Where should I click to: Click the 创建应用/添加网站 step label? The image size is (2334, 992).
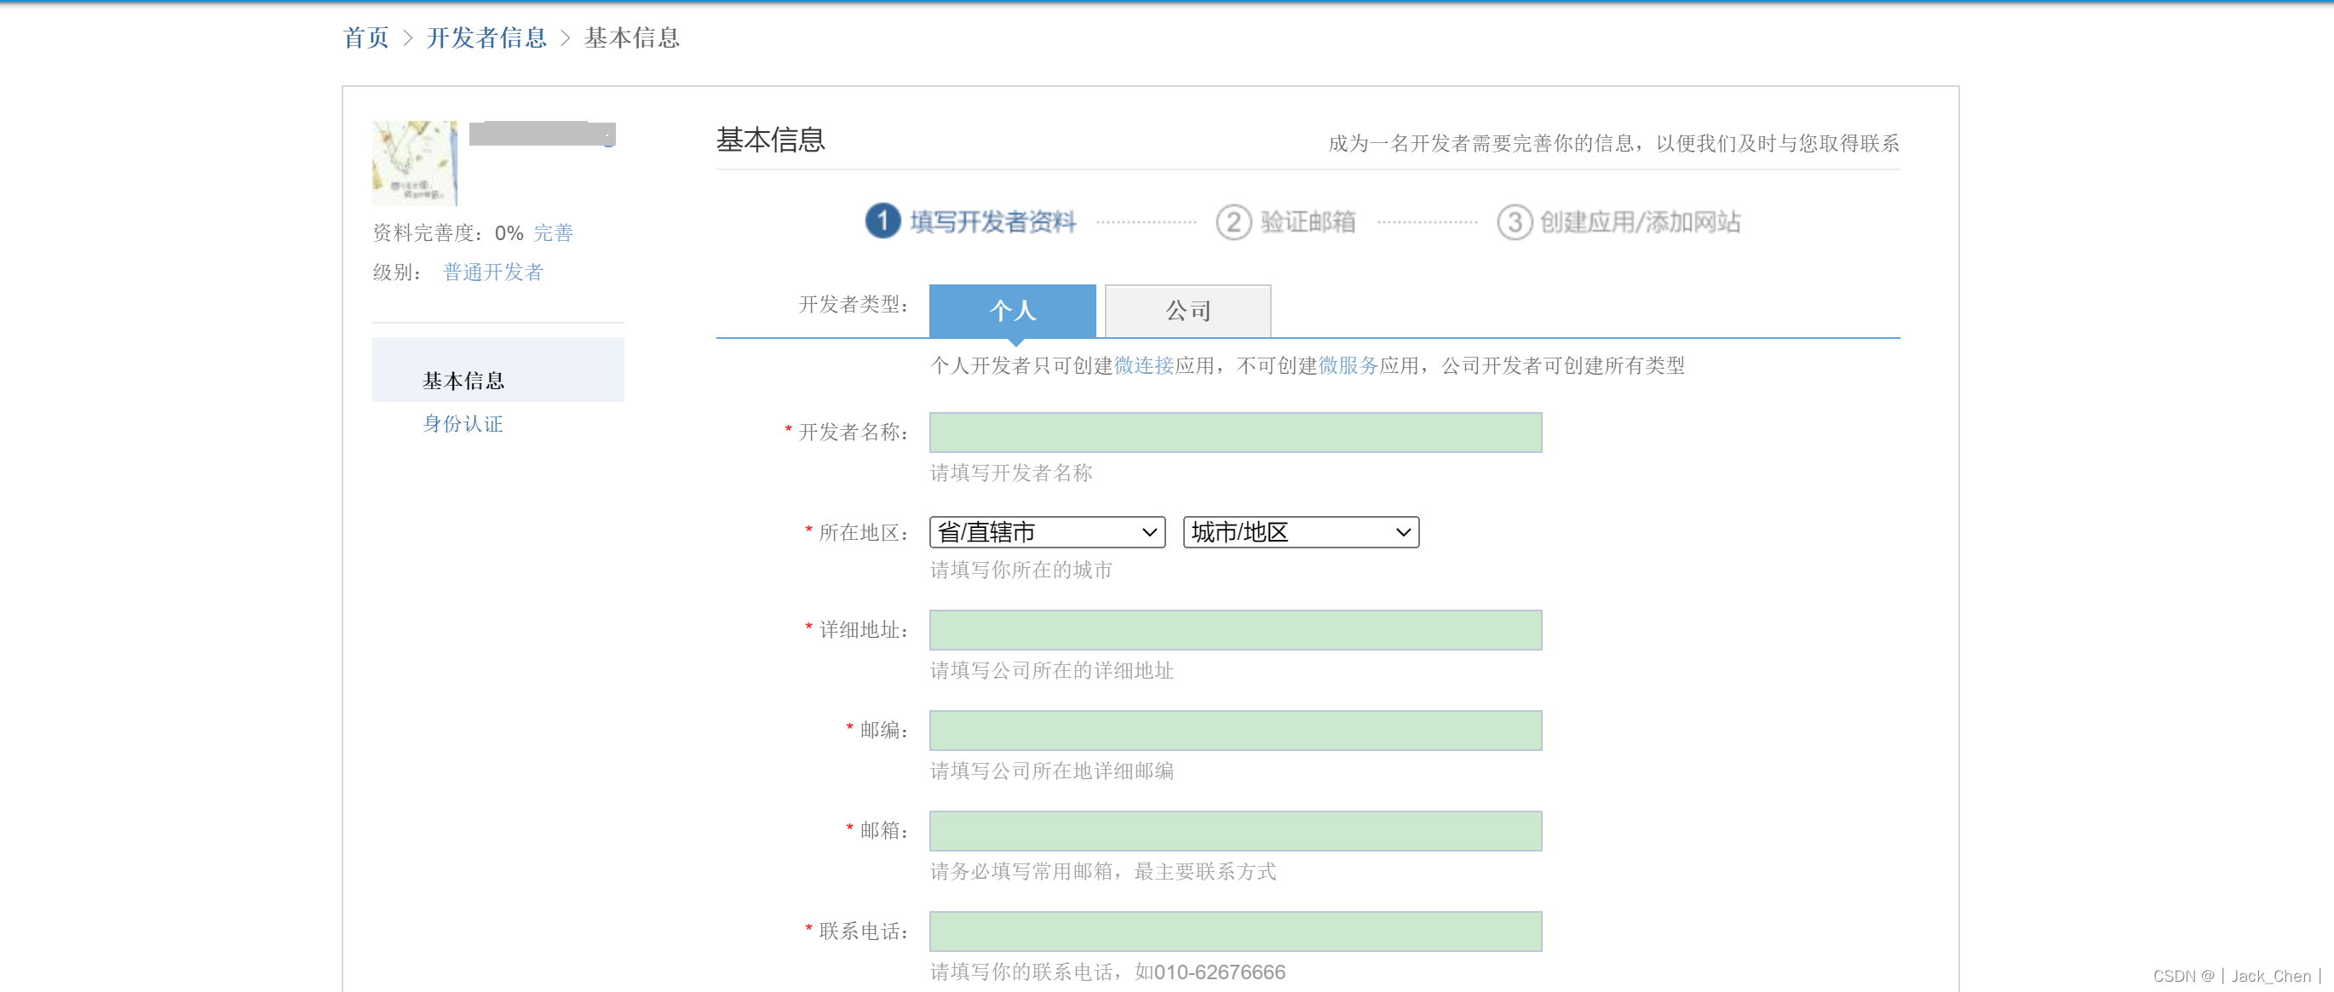point(1640,222)
